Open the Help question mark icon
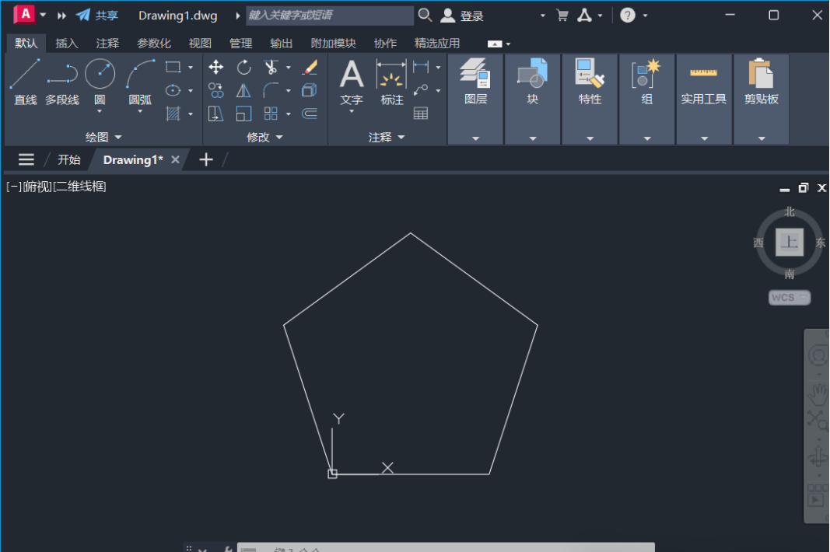Image resolution: width=830 pixels, height=552 pixels. [x=627, y=16]
